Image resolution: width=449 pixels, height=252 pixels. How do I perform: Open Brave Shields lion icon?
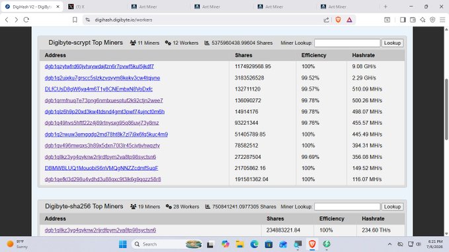click(x=338, y=20)
